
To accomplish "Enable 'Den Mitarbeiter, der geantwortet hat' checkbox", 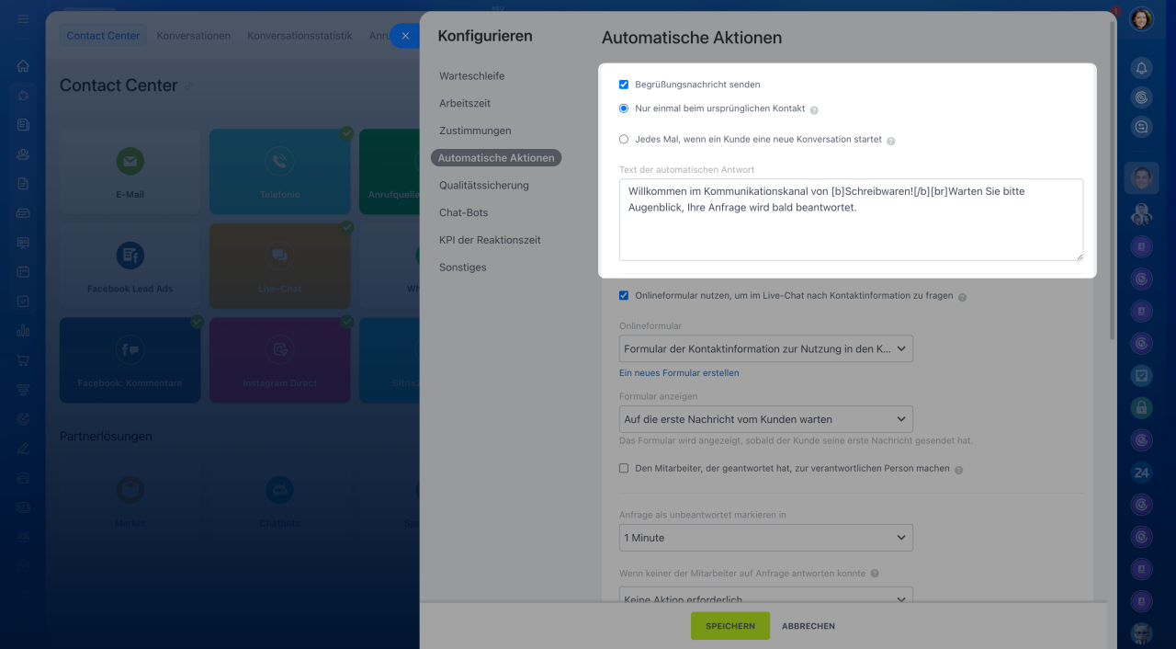I will (x=624, y=468).
